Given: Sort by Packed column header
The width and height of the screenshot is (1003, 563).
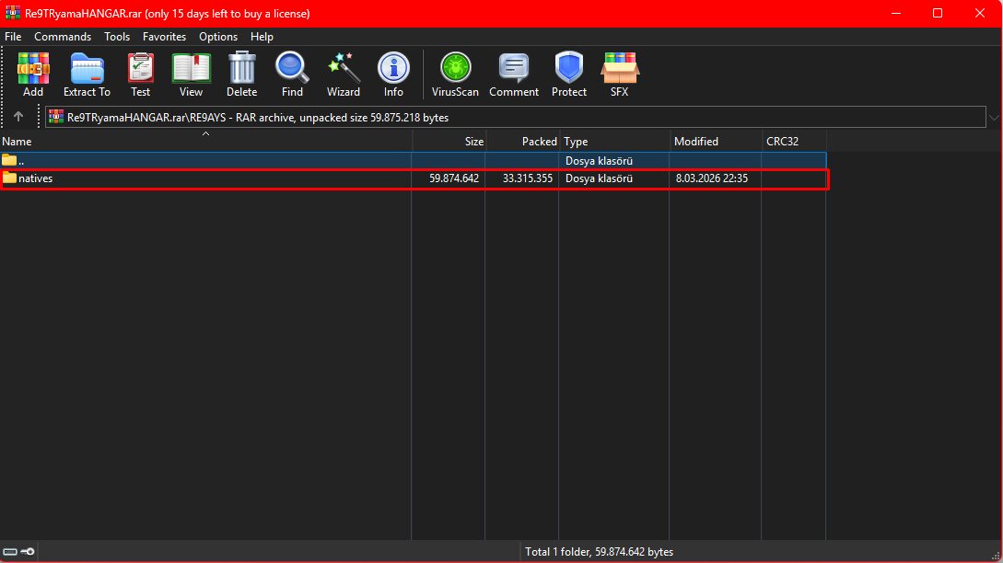Looking at the screenshot, I should [x=522, y=142].
